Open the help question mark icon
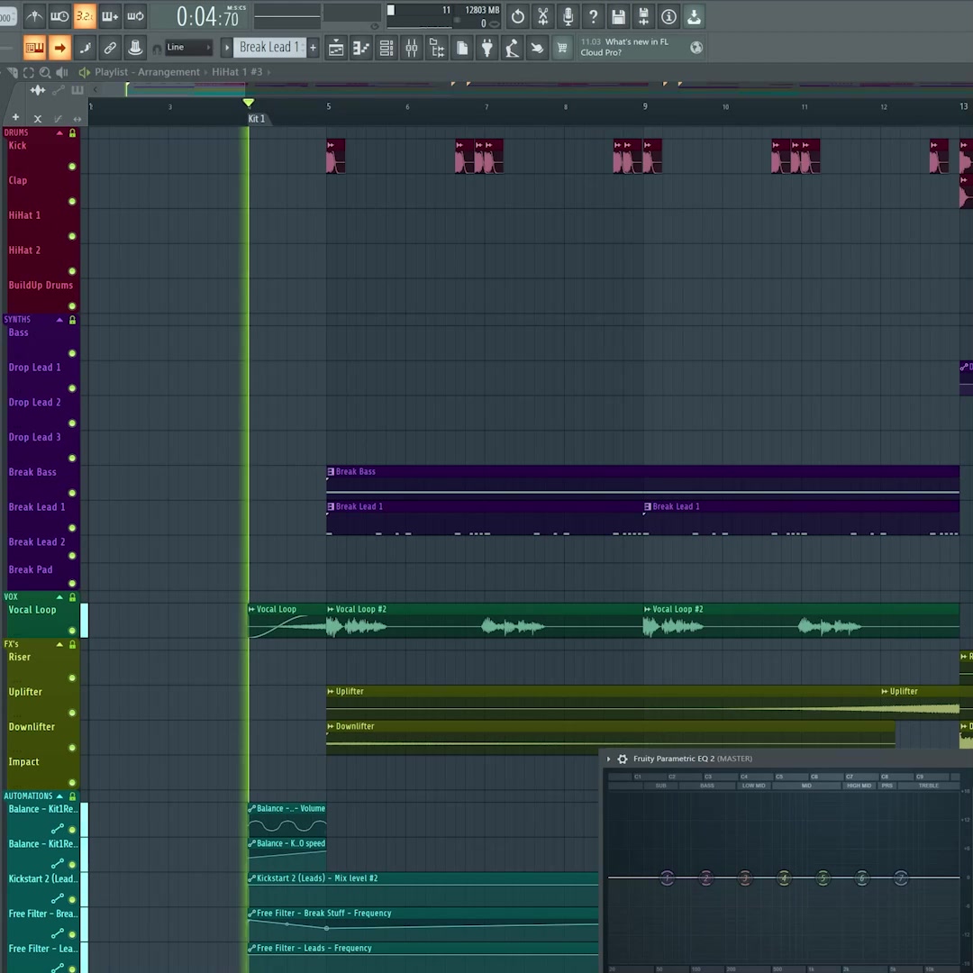Screen dimensions: 973x973 click(593, 17)
